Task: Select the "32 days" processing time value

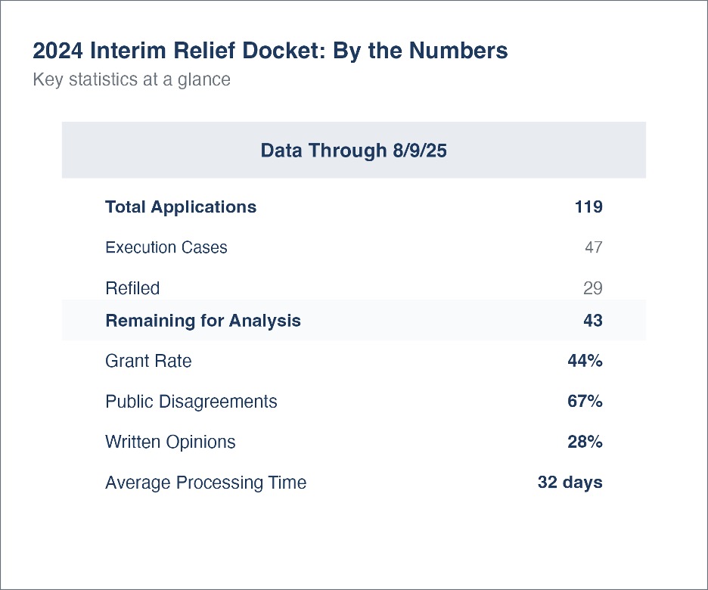Action: [570, 483]
